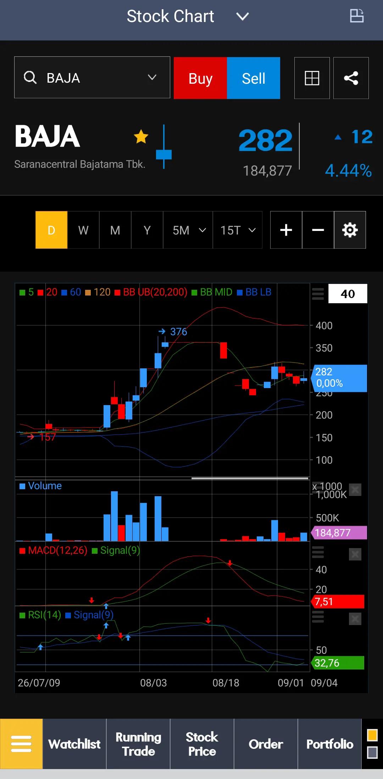Switch to W weekly period tab
Screen dimensions: 383x779
pyautogui.click(x=83, y=230)
